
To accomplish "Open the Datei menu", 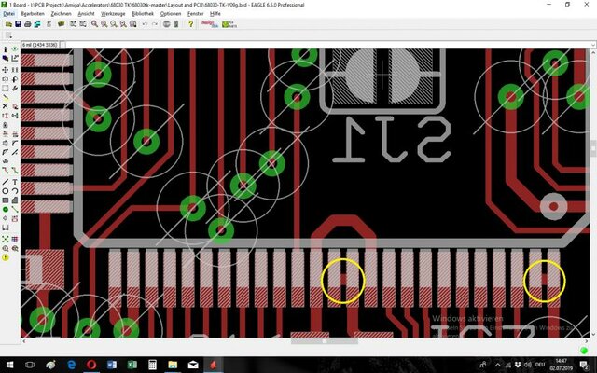I will point(9,15).
